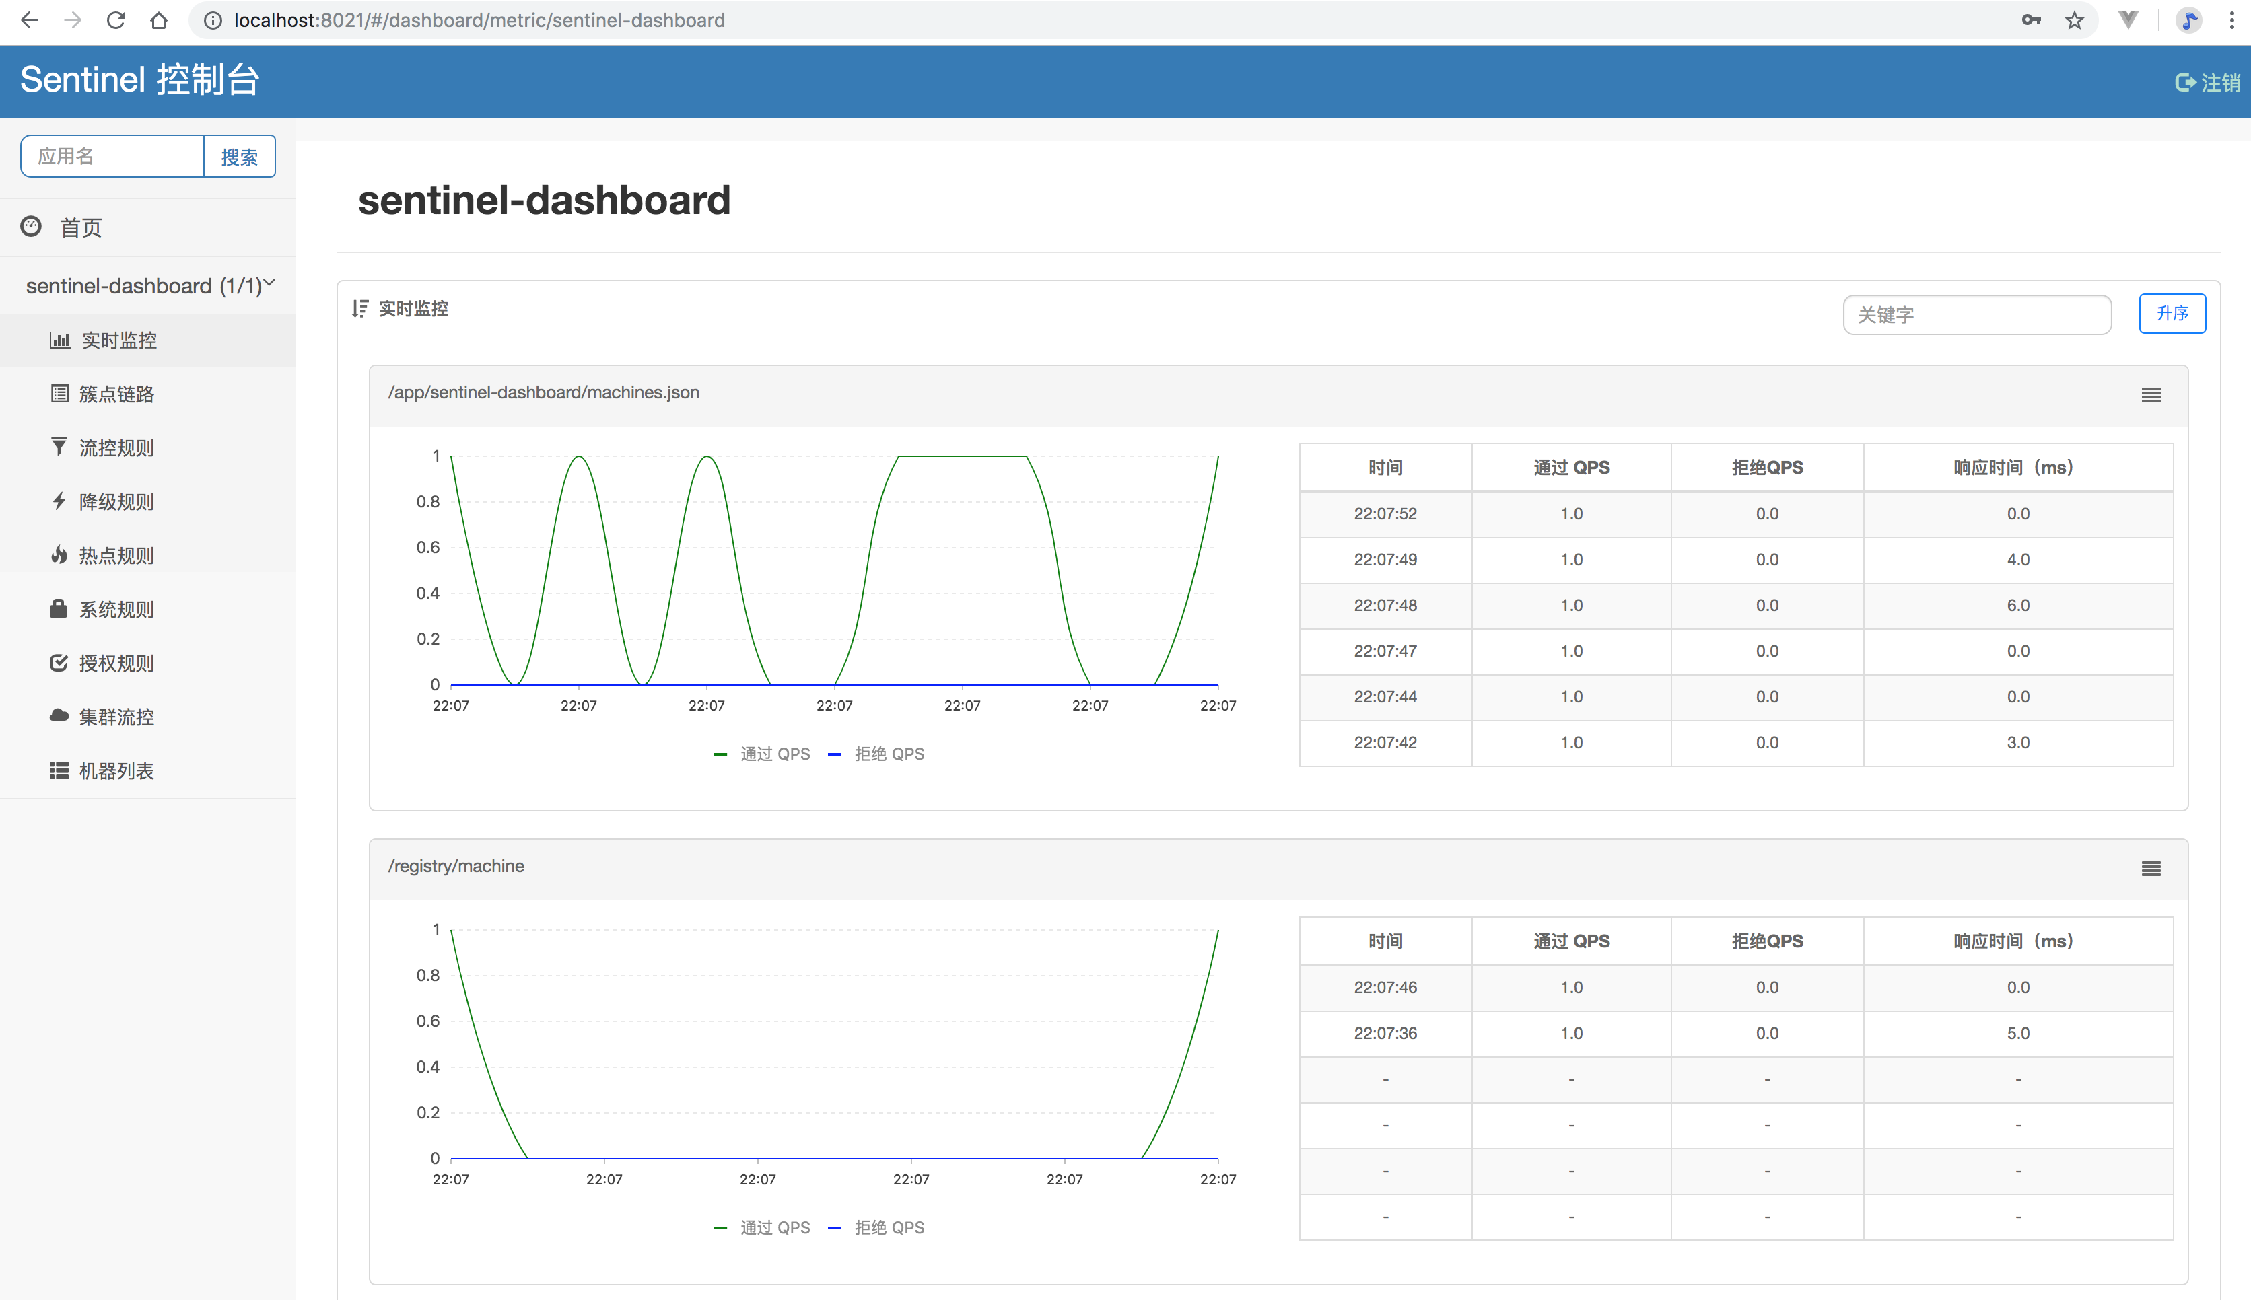Viewport: 2251px width, 1300px height.
Task: Open hamburger menu for /registry/machine chart
Action: coord(2151,869)
